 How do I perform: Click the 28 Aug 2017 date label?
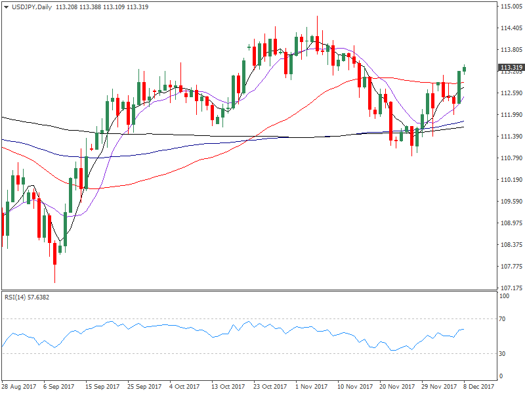click(17, 387)
